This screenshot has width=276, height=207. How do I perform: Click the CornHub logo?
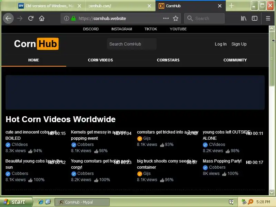(x=36, y=44)
